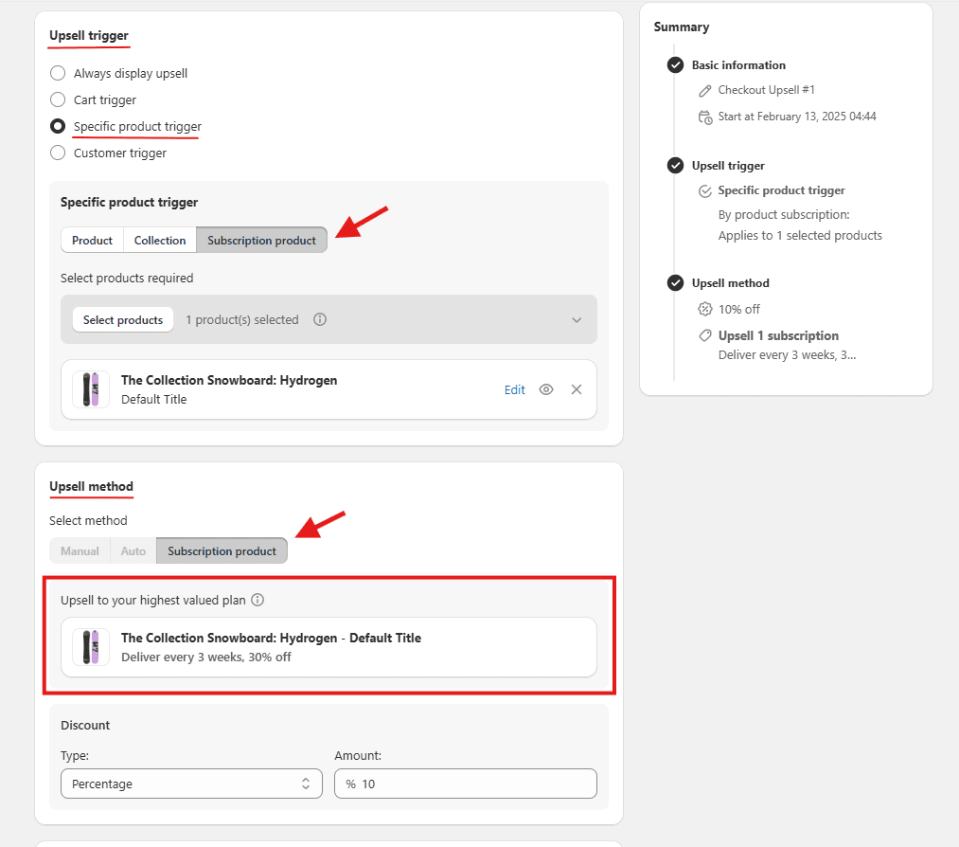Click checkmark icon beside Basic information
Image resolution: width=959 pixels, height=847 pixels.
[x=675, y=65]
